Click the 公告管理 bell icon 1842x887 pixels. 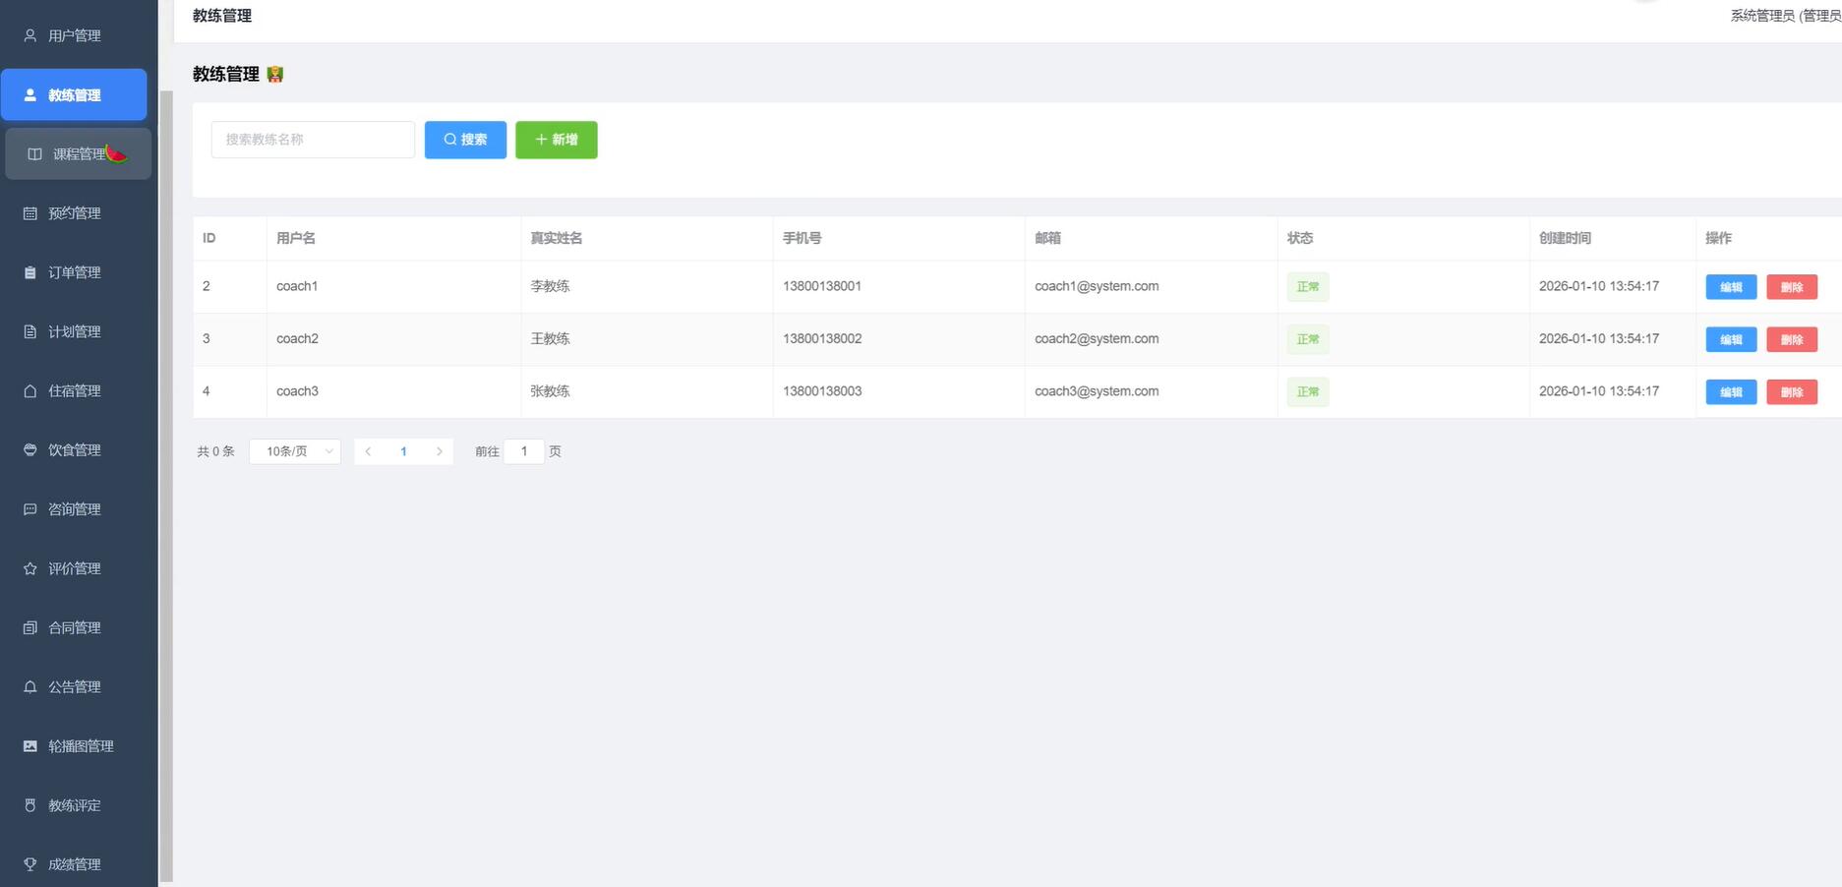click(30, 686)
